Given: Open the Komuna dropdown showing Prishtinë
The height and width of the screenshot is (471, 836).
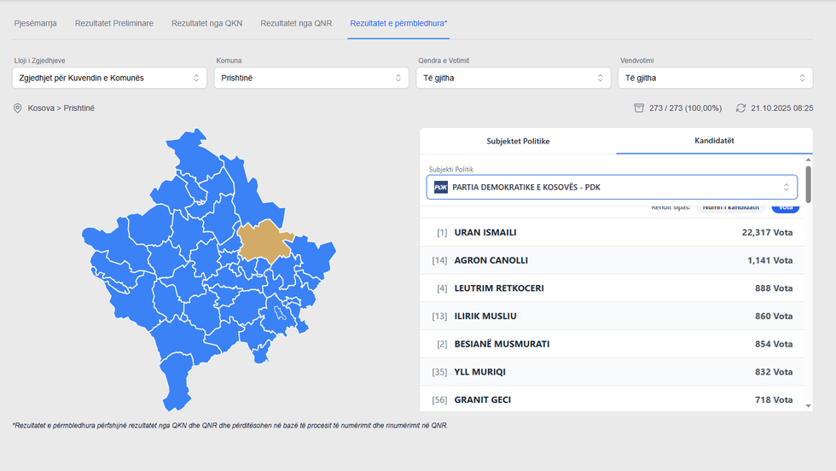Looking at the screenshot, I should (311, 78).
